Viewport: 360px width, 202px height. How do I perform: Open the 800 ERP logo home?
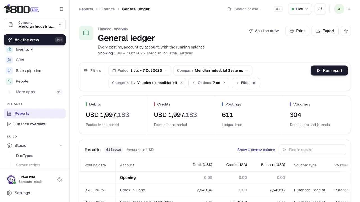click(22, 9)
